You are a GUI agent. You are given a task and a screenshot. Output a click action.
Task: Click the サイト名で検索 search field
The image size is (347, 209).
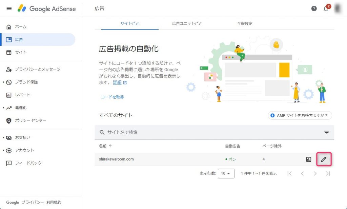[210, 132]
